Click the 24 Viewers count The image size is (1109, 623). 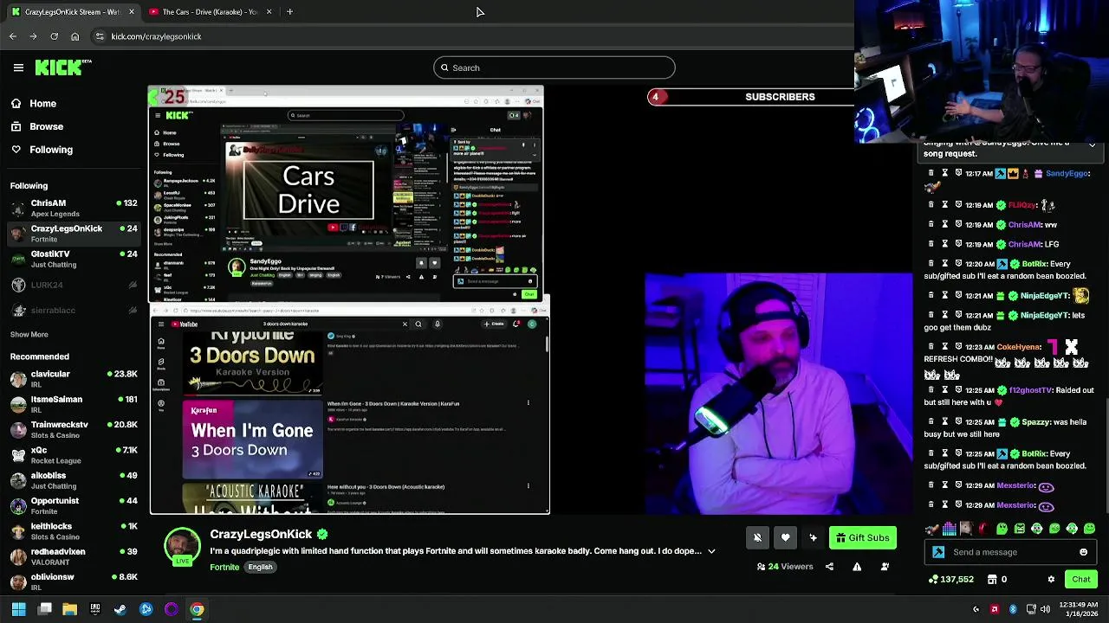[x=785, y=567]
